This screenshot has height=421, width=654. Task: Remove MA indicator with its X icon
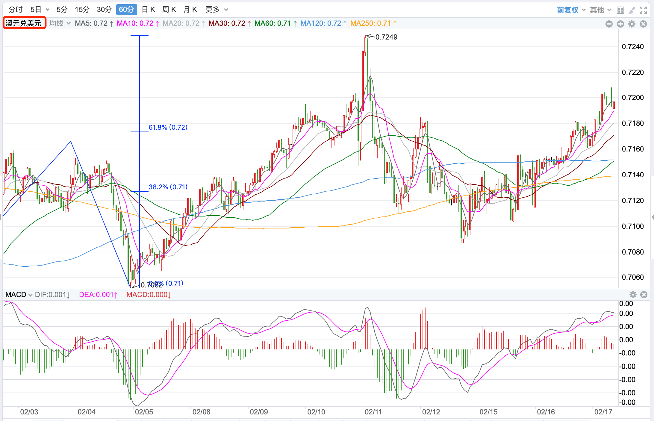[643, 24]
